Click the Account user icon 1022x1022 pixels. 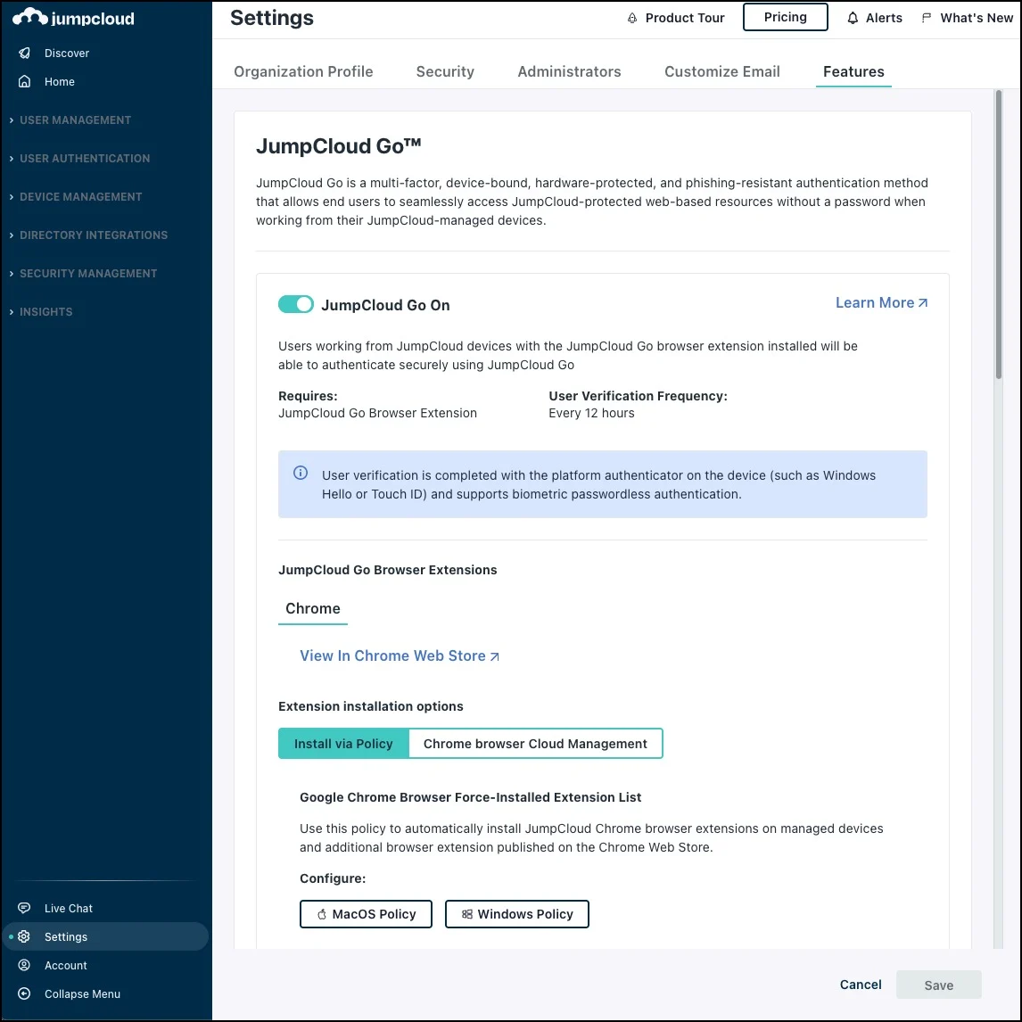click(x=25, y=966)
